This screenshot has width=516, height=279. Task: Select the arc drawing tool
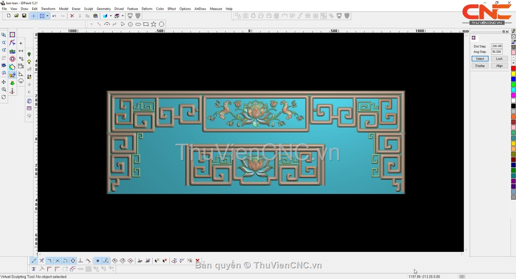pyautogui.click(x=107, y=24)
